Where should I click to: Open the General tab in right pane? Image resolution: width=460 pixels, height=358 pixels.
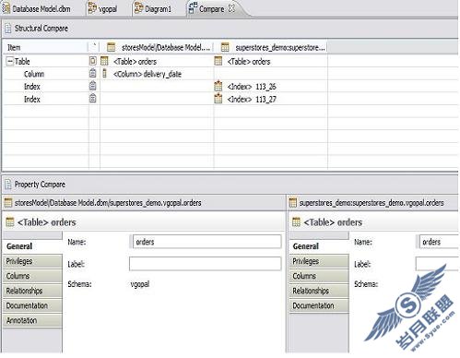[319, 246]
